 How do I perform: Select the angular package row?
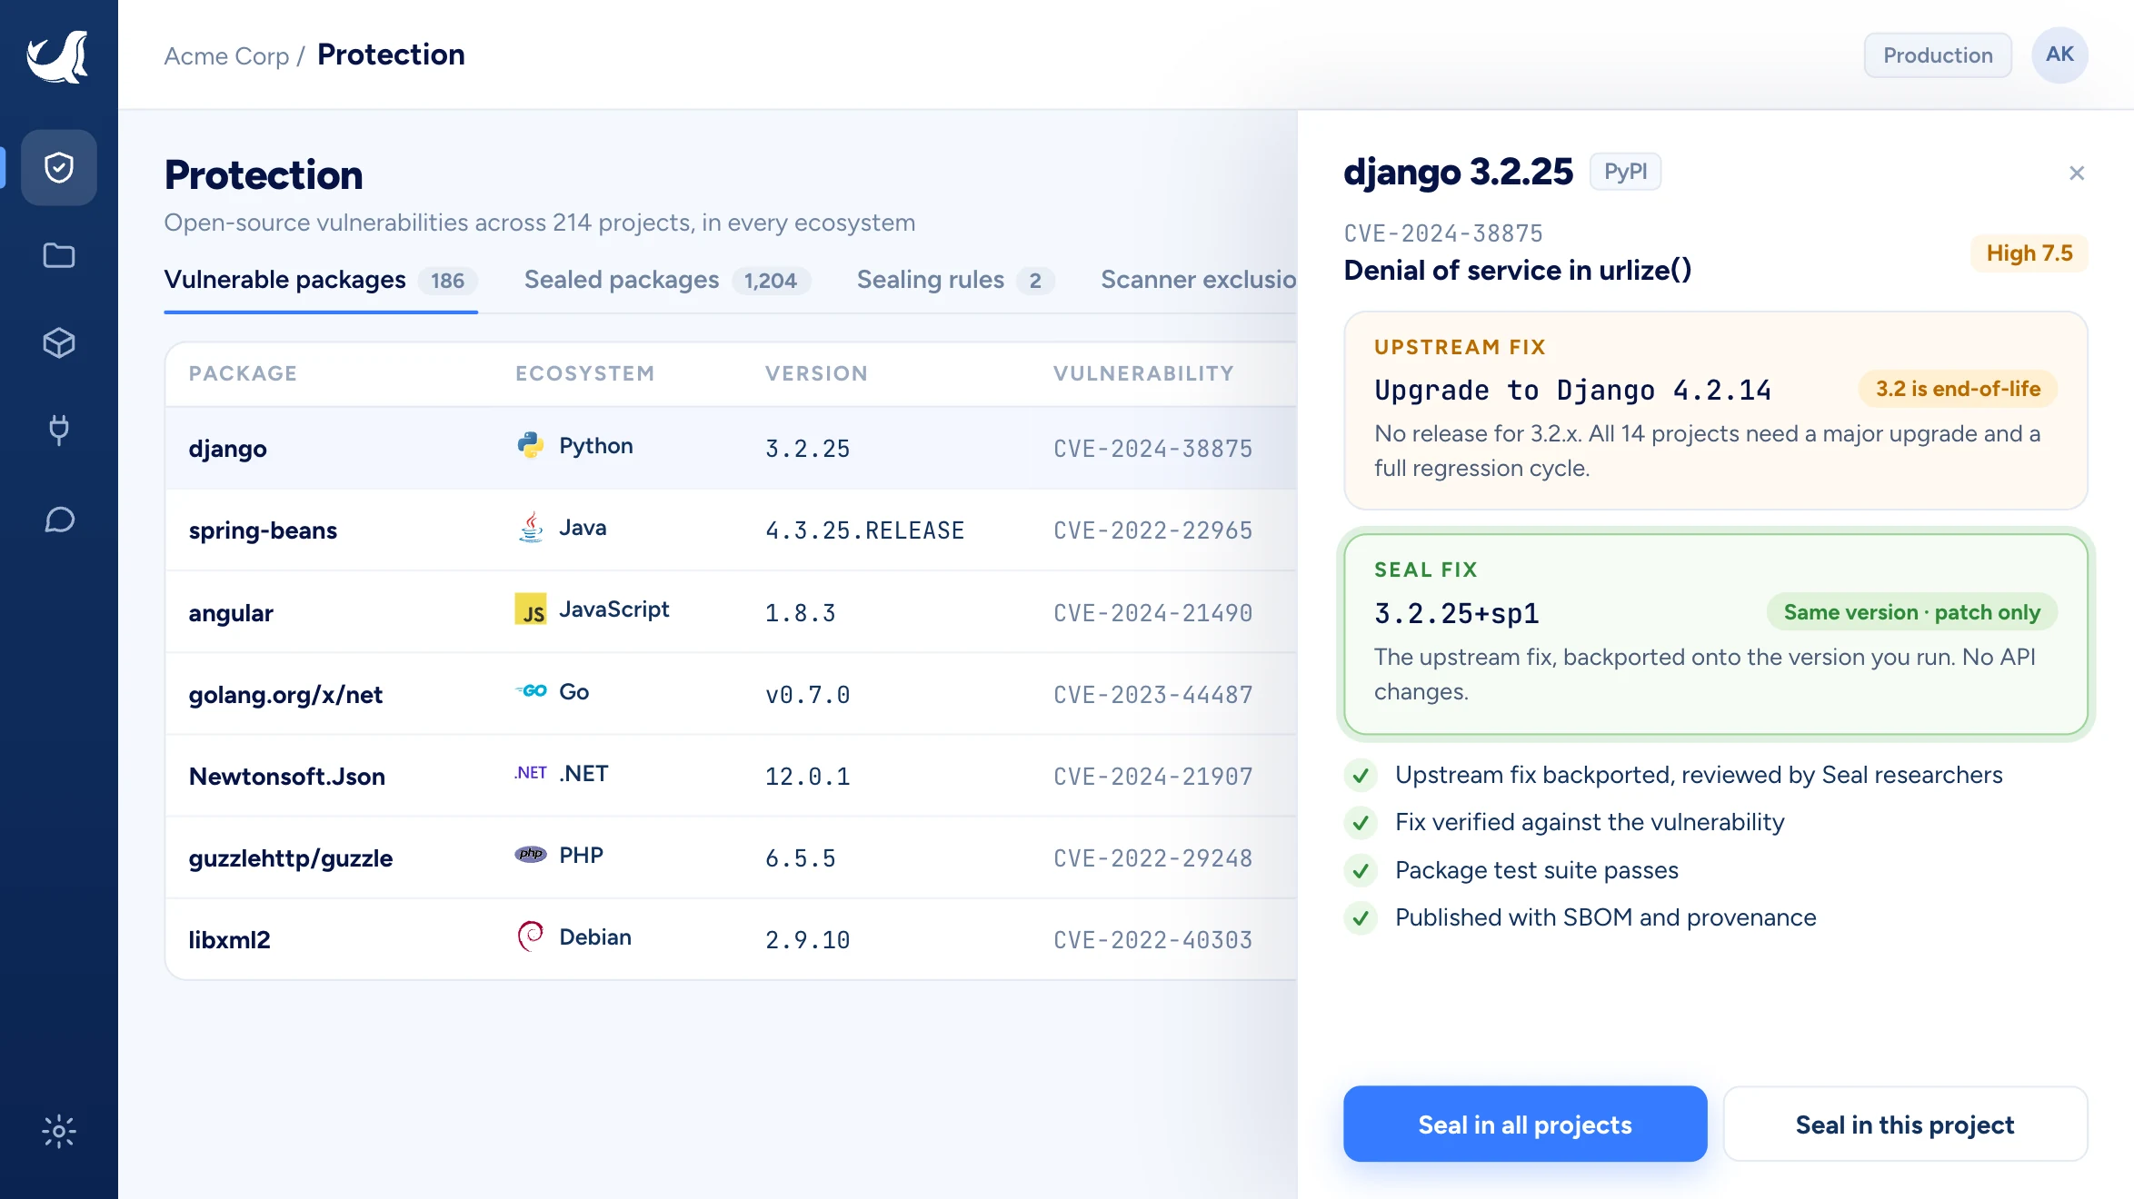tap(732, 612)
